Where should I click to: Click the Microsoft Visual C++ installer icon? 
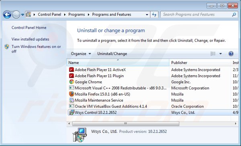coord(71,88)
